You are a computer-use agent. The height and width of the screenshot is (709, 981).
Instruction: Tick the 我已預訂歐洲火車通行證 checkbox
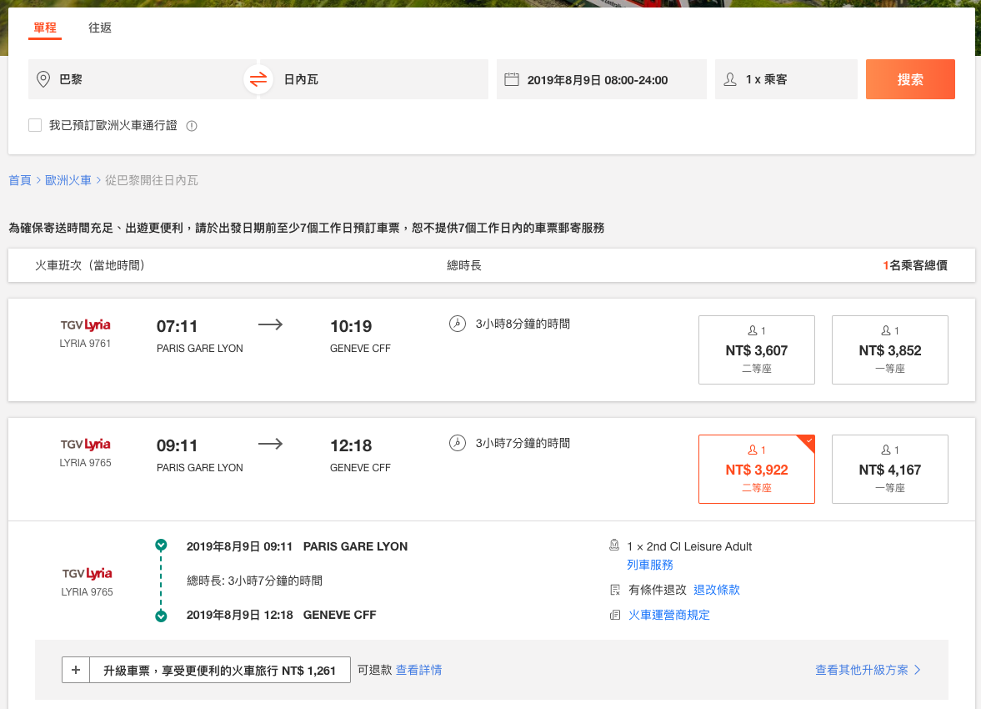[x=35, y=125]
